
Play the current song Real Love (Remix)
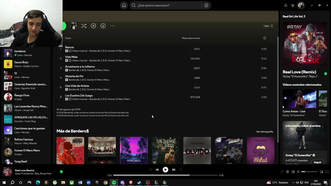(x=165, y=170)
